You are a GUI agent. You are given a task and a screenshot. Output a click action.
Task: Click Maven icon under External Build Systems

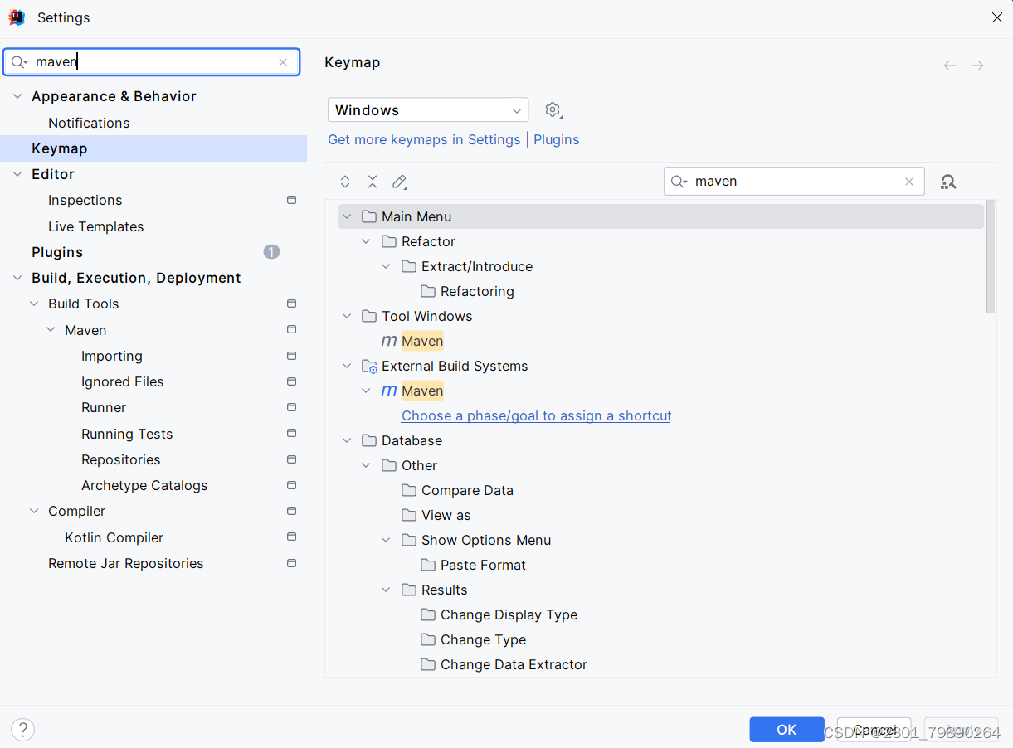(389, 391)
